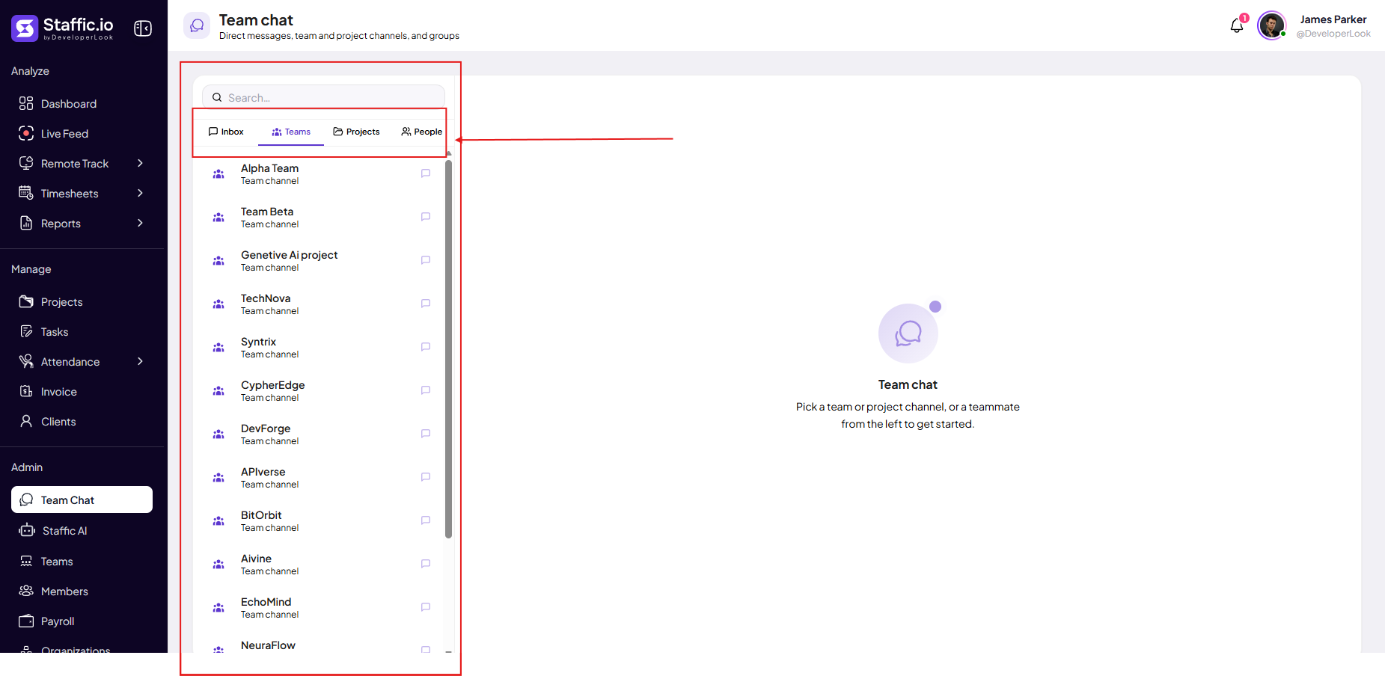Viewport: 1385px width, 676px height.
Task: Click the Payroll sidebar icon
Action: click(26, 621)
